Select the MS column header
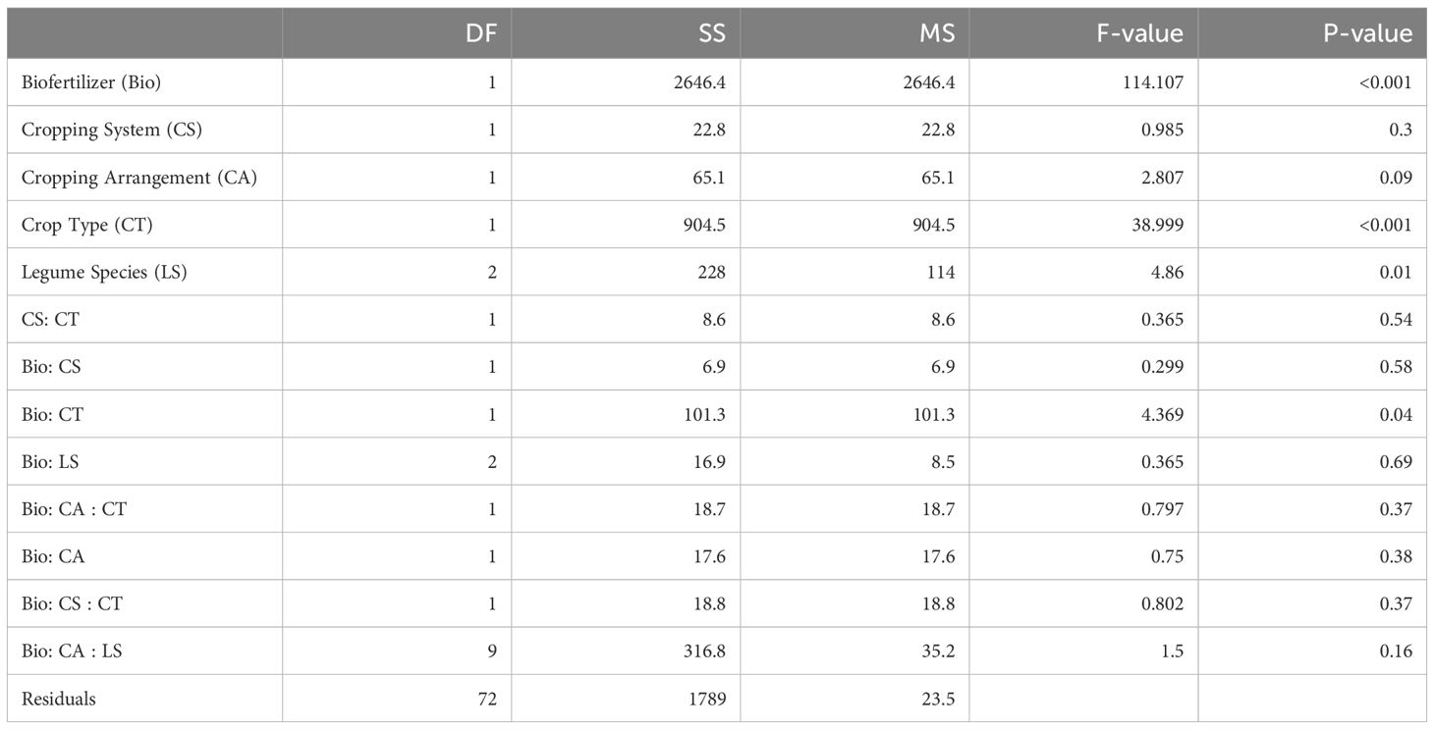The image size is (1434, 729). pyautogui.click(x=934, y=34)
